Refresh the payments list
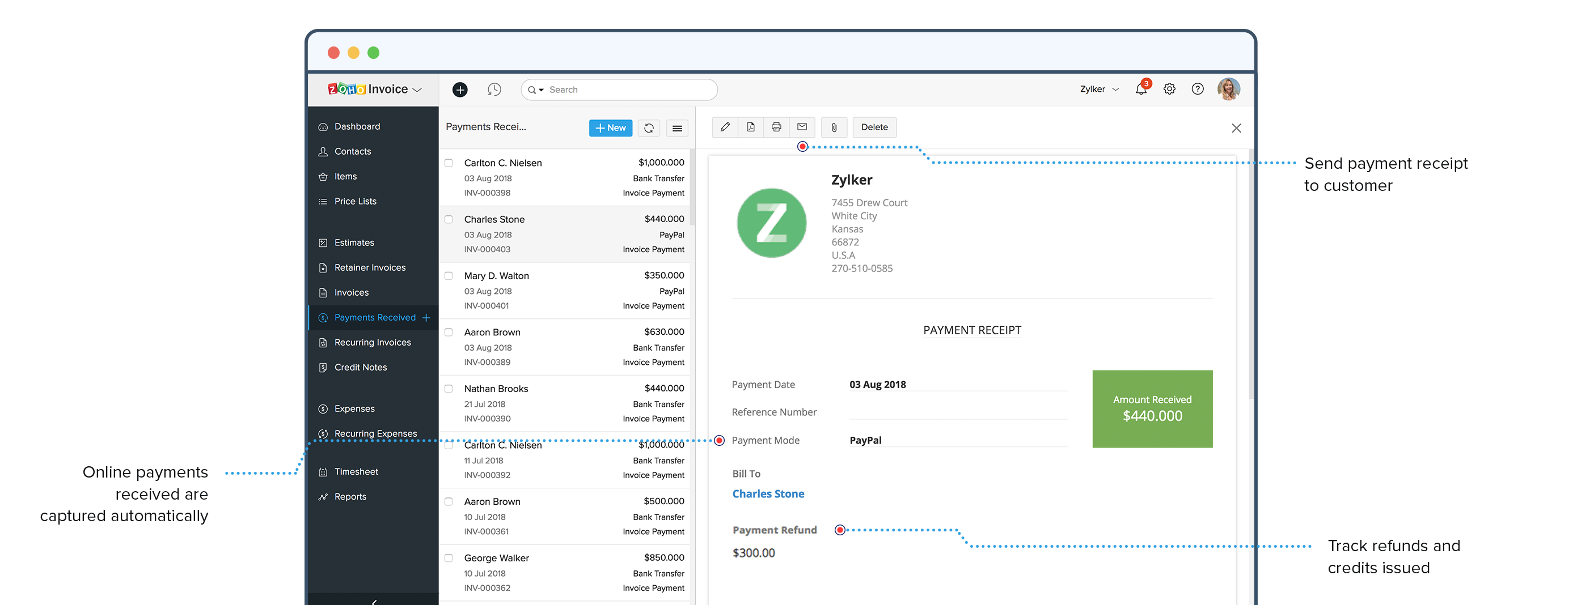The width and height of the screenshot is (1573, 605). (x=649, y=128)
